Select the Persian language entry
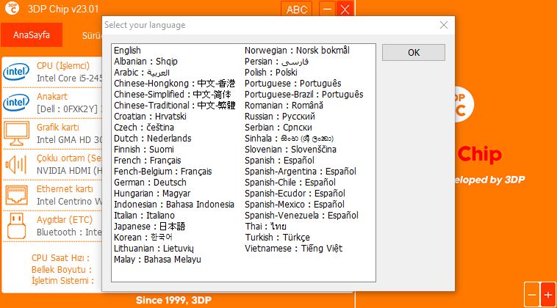This screenshot has width=557, height=308. point(276,62)
